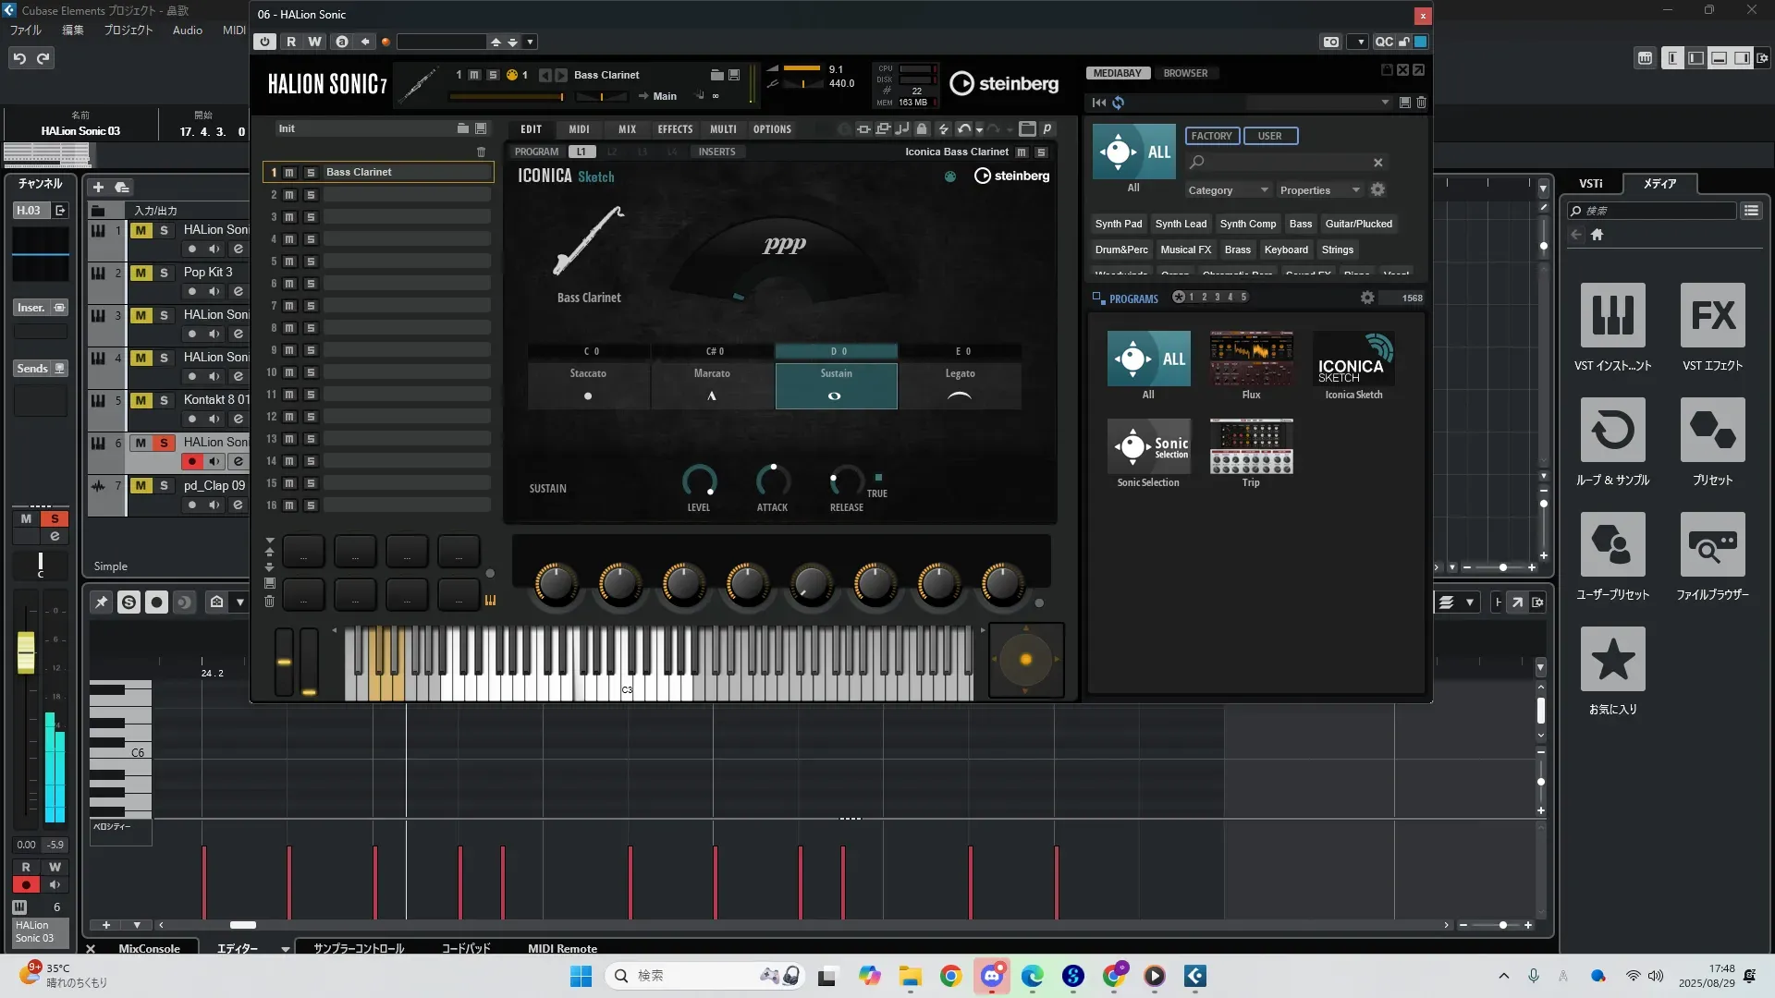Mute the Pop Kit 3 track

pyautogui.click(x=141, y=273)
